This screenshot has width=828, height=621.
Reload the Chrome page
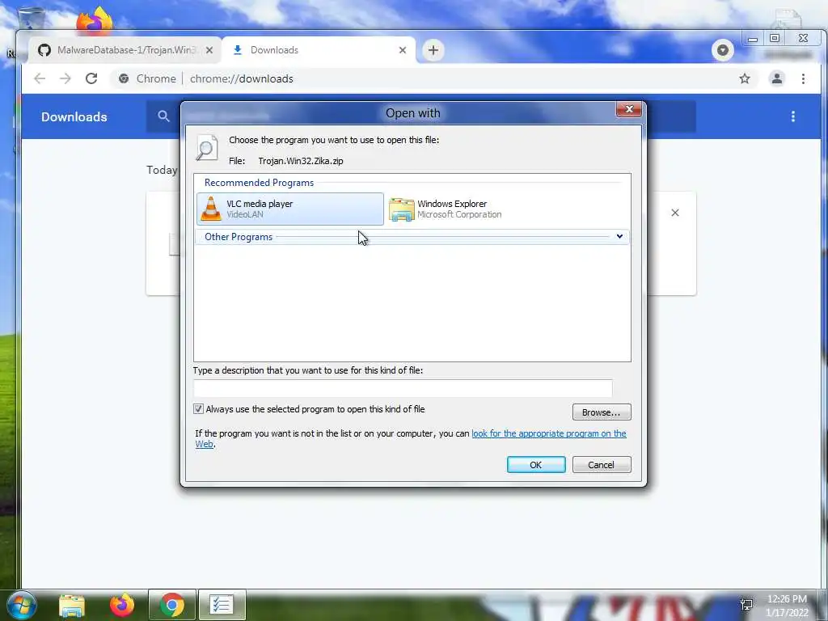coord(91,78)
